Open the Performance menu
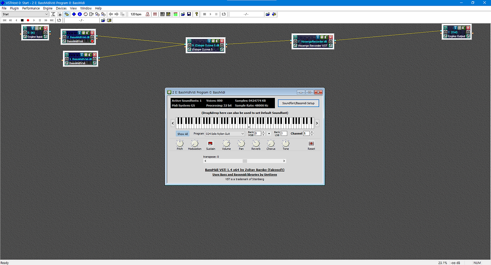Screen dimensions: 491x265 31,8
